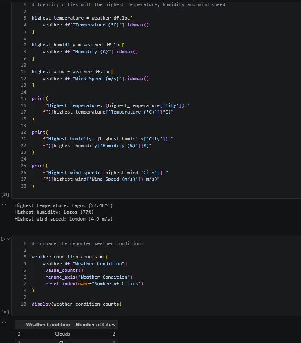Viewport: 301px width, 343px height.
Task: Click the value 2 in Clouds row
Action: 113,334
